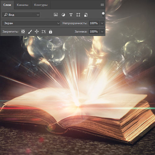Lock all padlock icon
Image resolution: width=155 pixels, height=155 pixels.
(x=51, y=32)
